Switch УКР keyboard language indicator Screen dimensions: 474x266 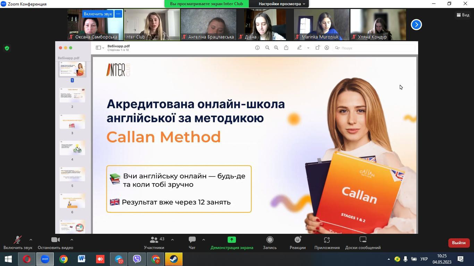point(424,259)
